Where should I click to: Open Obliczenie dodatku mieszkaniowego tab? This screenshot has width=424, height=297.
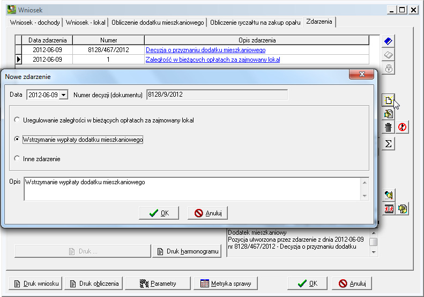pyautogui.click(x=158, y=23)
